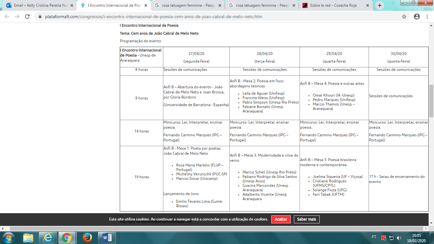
Task: Click 'Marcio Schell (Unesp Rio Preto)' item
Action: 269,172
